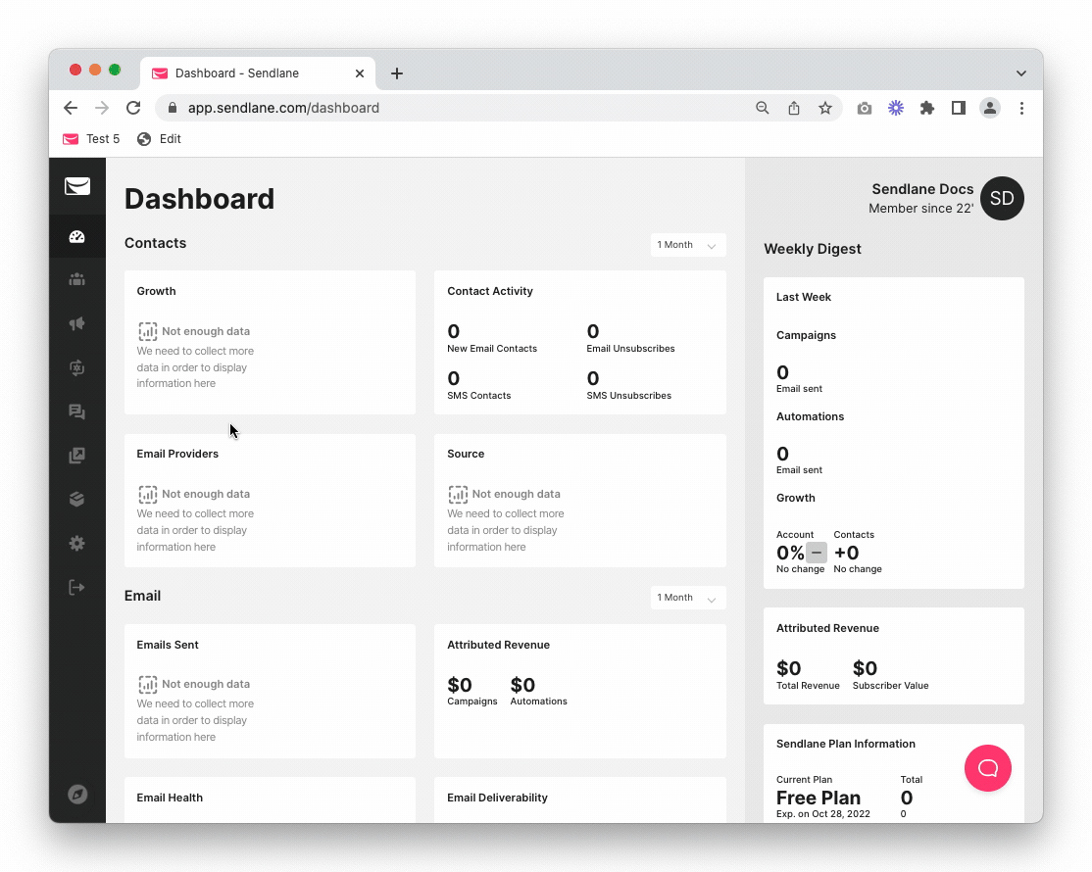Click the SMS Contacts label
The width and height of the screenshot is (1092, 872).
point(478,395)
